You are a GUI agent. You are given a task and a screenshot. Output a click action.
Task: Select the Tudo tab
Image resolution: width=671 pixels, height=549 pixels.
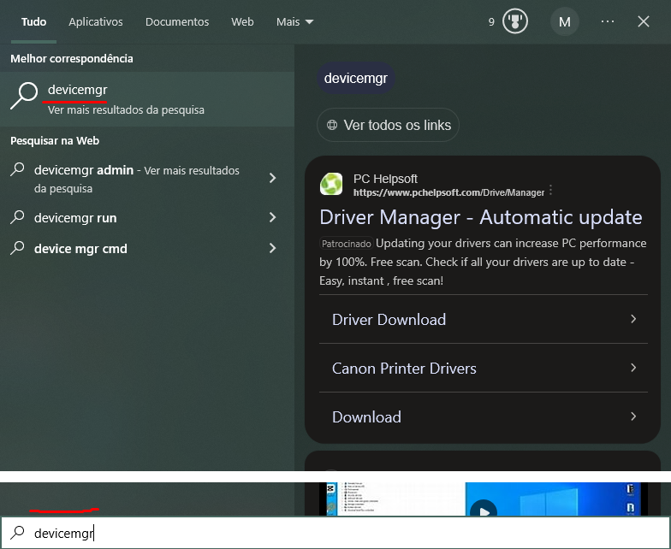[x=34, y=22]
